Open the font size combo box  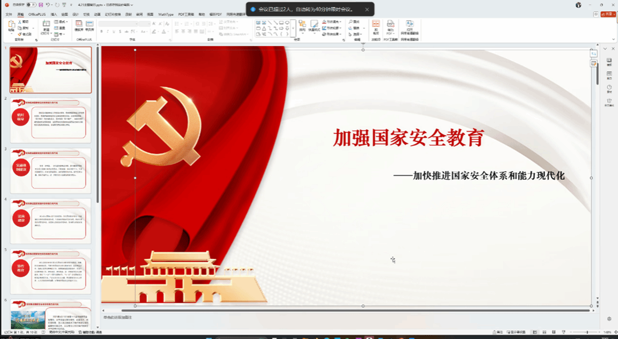[x=144, y=24]
